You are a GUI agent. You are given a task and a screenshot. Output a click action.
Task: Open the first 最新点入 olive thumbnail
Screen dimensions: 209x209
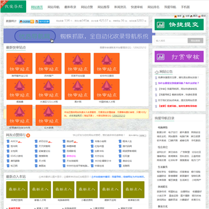(17, 190)
